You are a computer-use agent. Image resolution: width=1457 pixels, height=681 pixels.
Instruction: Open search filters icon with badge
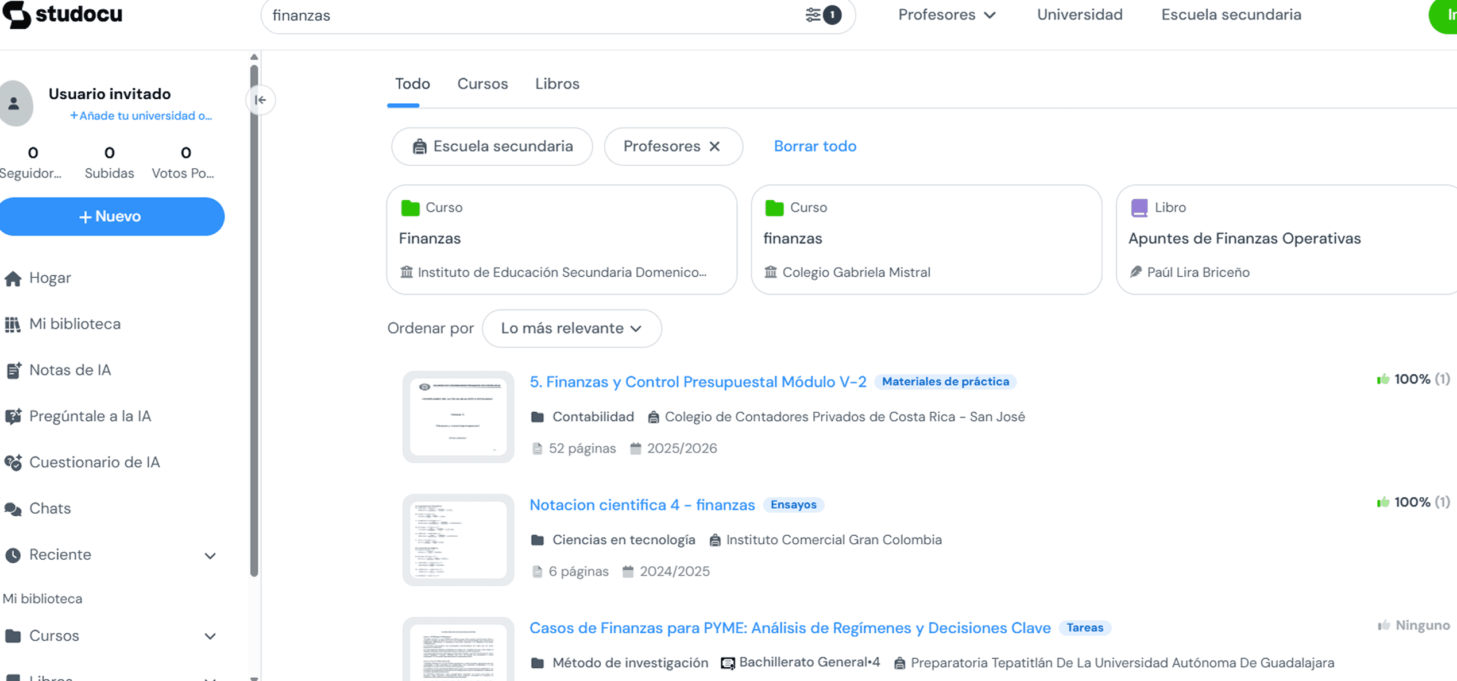823,15
